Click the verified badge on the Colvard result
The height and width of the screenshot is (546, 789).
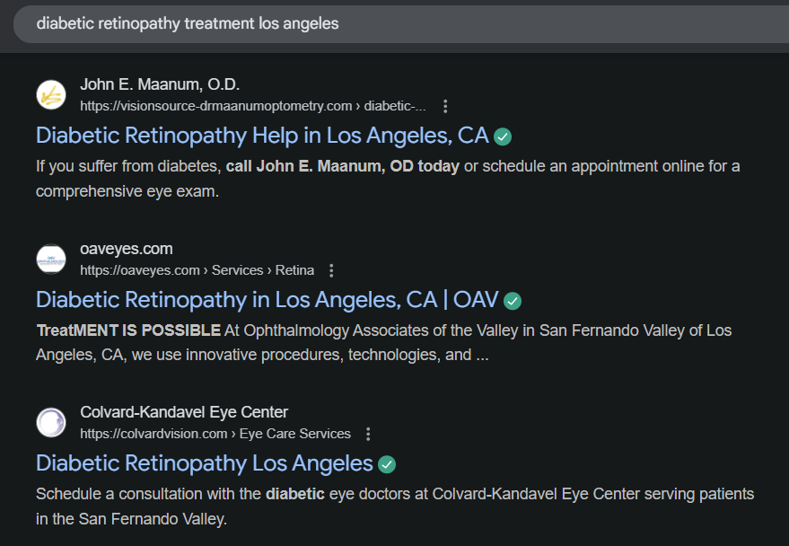pyautogui.click(x=387, y=464)
